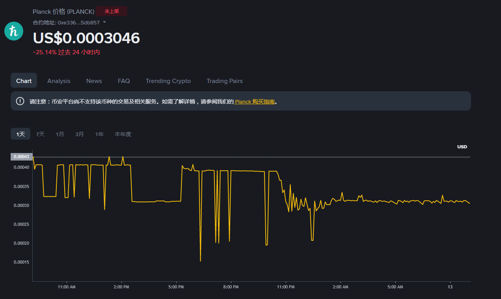Click the 未上架 status badge
Image resolution: width=501 pixels, height=299 pixels.
(x=112, y=11)
